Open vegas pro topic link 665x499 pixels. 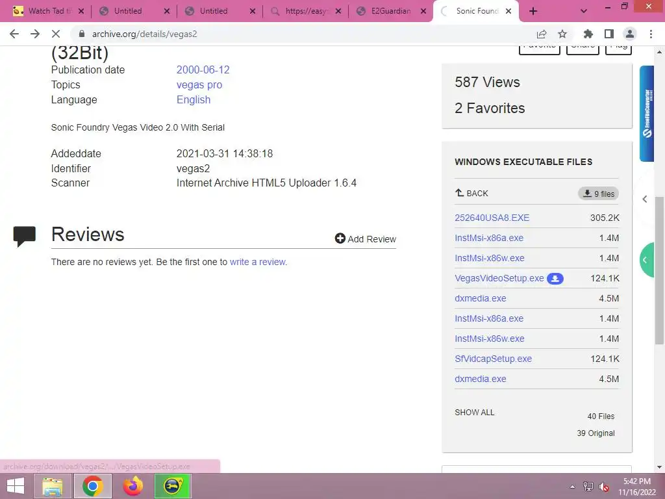[x=199, y=85]
